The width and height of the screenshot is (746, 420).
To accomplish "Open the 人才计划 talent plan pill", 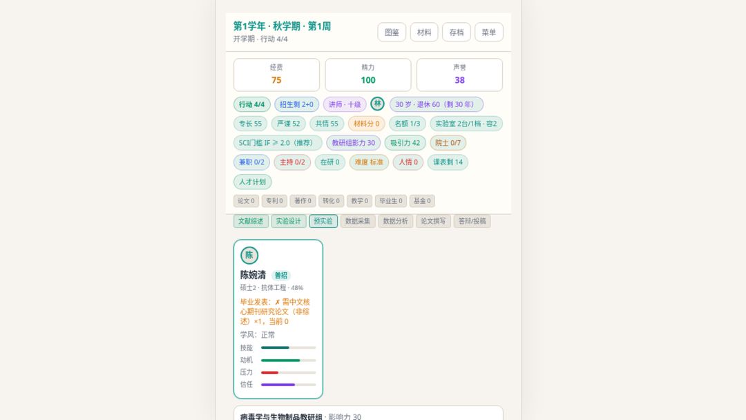I will click(253, 182).
